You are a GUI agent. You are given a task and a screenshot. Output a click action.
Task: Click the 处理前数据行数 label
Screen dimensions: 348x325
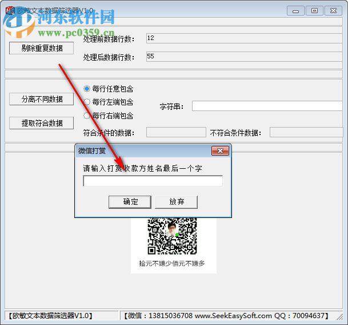[109, 39]
